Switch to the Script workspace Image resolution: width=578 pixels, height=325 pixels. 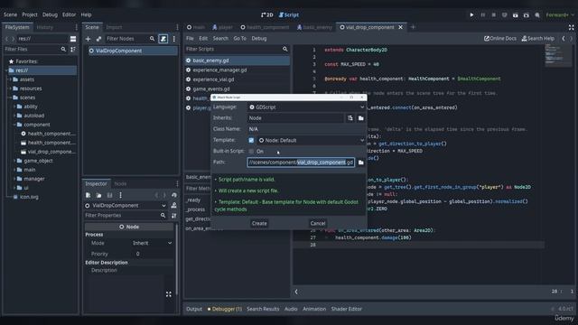pos(289,15)
